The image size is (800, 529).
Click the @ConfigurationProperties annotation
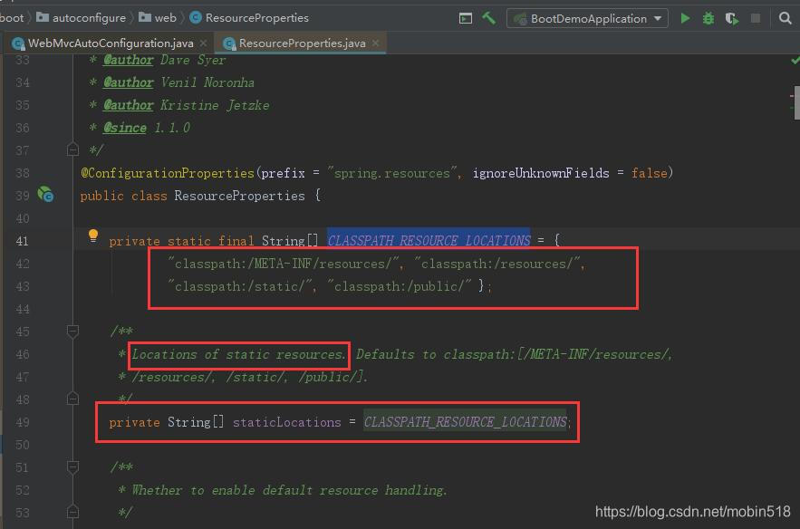(168, 173)
